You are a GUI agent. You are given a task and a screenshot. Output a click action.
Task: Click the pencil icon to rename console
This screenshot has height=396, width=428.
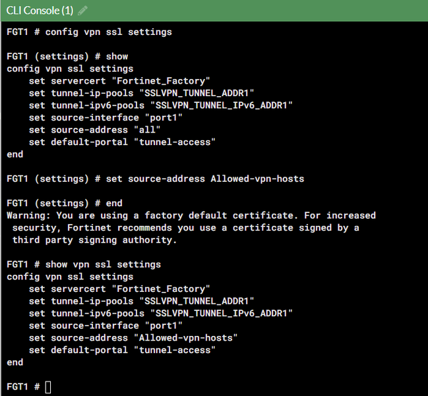[82, 11]
